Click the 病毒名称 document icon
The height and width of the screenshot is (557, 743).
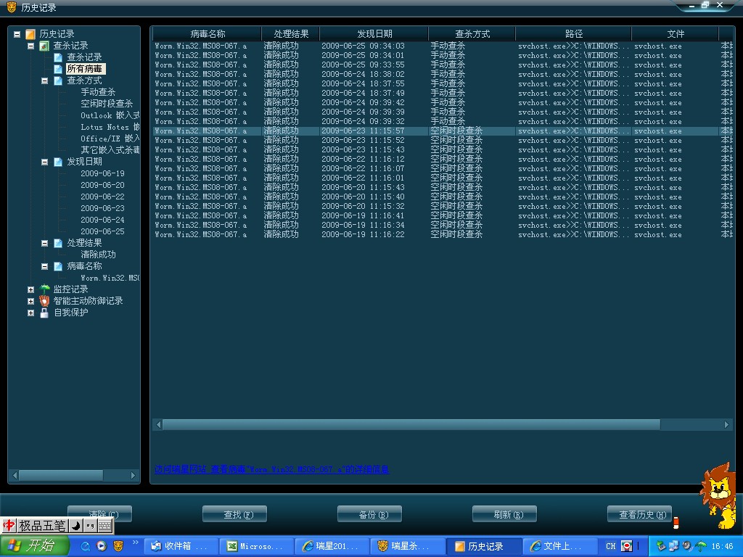point(58,266)
